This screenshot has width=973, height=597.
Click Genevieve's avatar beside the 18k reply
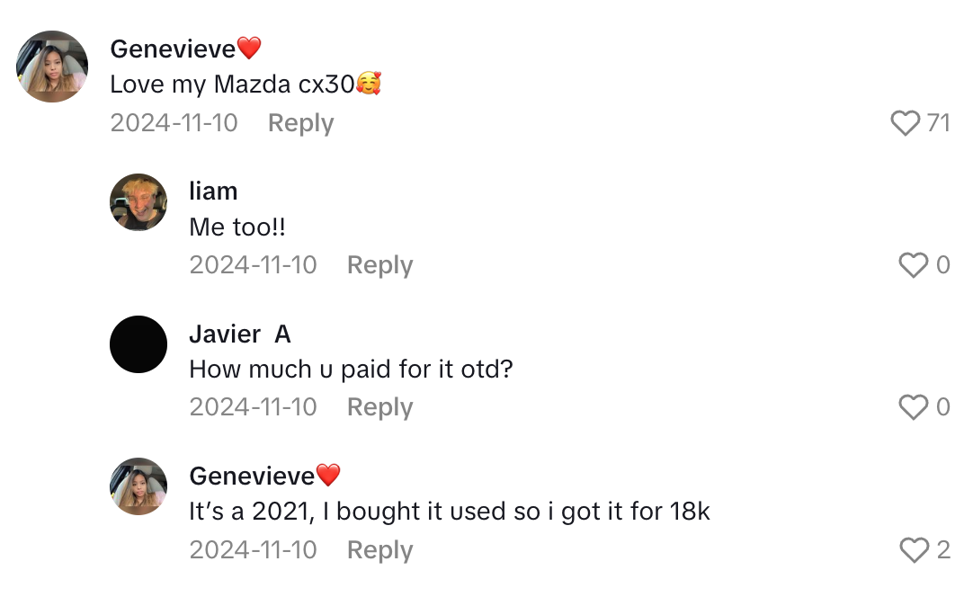(x=138, y=486)
